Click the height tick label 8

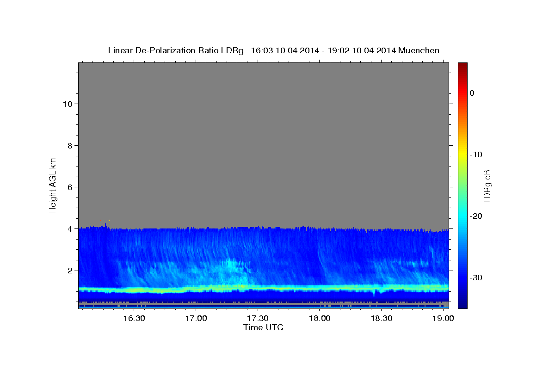tap(70, 145)
